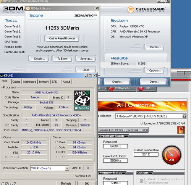Click the Requested 774MHz memory field
The image size is (191, 185).
pos(115,183)
